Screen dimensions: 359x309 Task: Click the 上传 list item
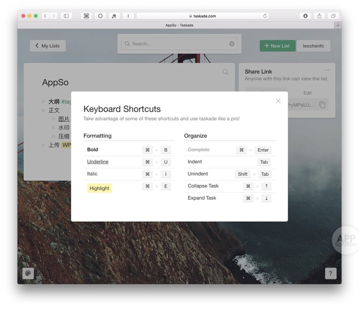pyautogui.click(x=54, y=145)
